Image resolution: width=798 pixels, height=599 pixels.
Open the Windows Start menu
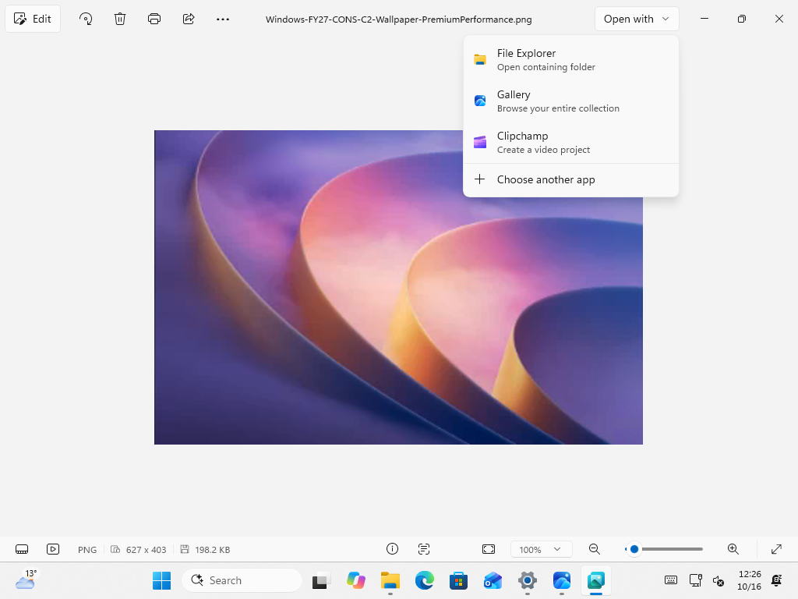click(x=162, y=580)
